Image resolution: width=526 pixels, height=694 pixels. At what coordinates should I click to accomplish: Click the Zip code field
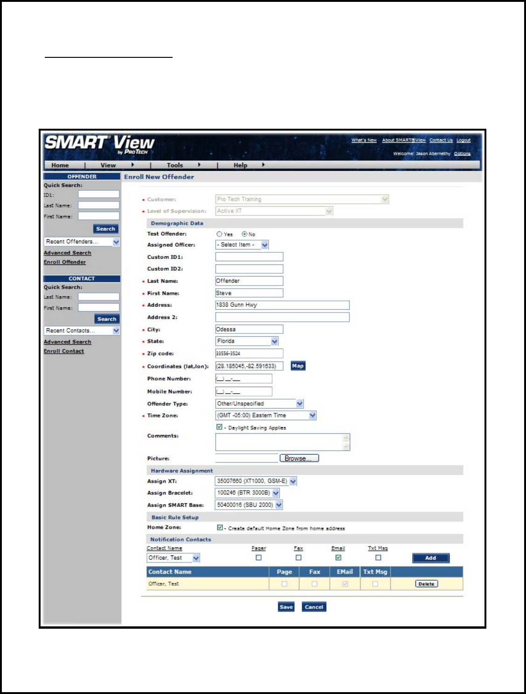249,354
